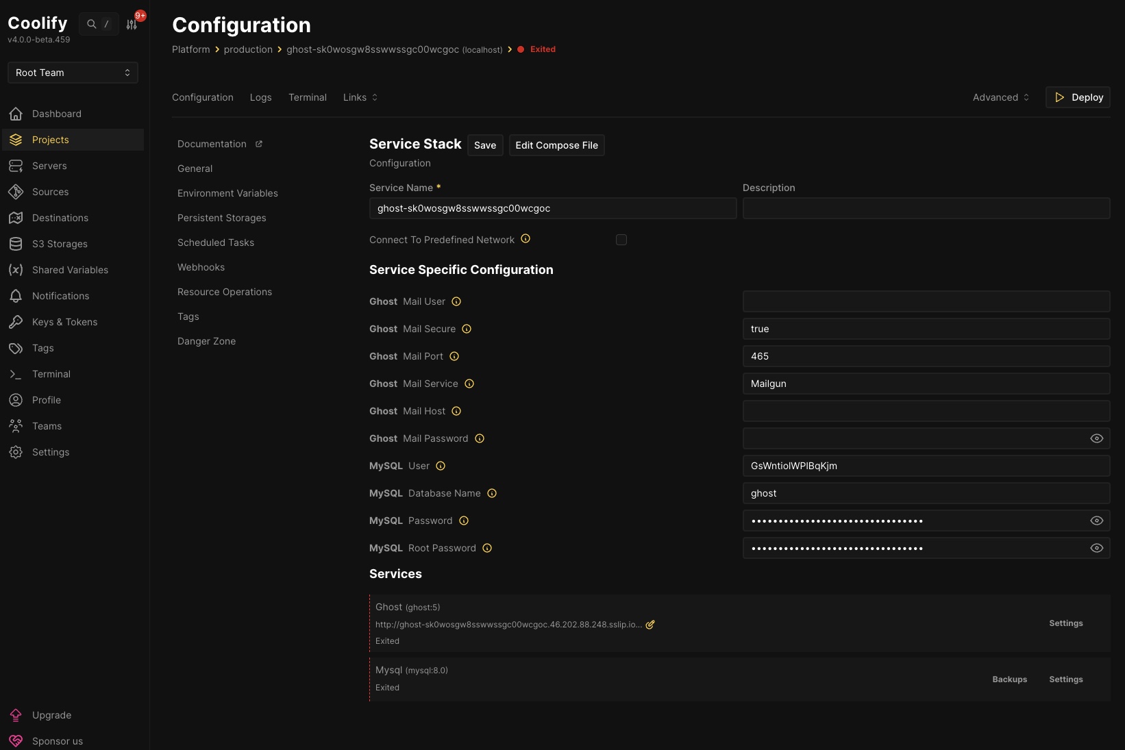Click the Settings gear icon in sidebar
This screenshot has width=1125, height=750.
tap(16, 452)
